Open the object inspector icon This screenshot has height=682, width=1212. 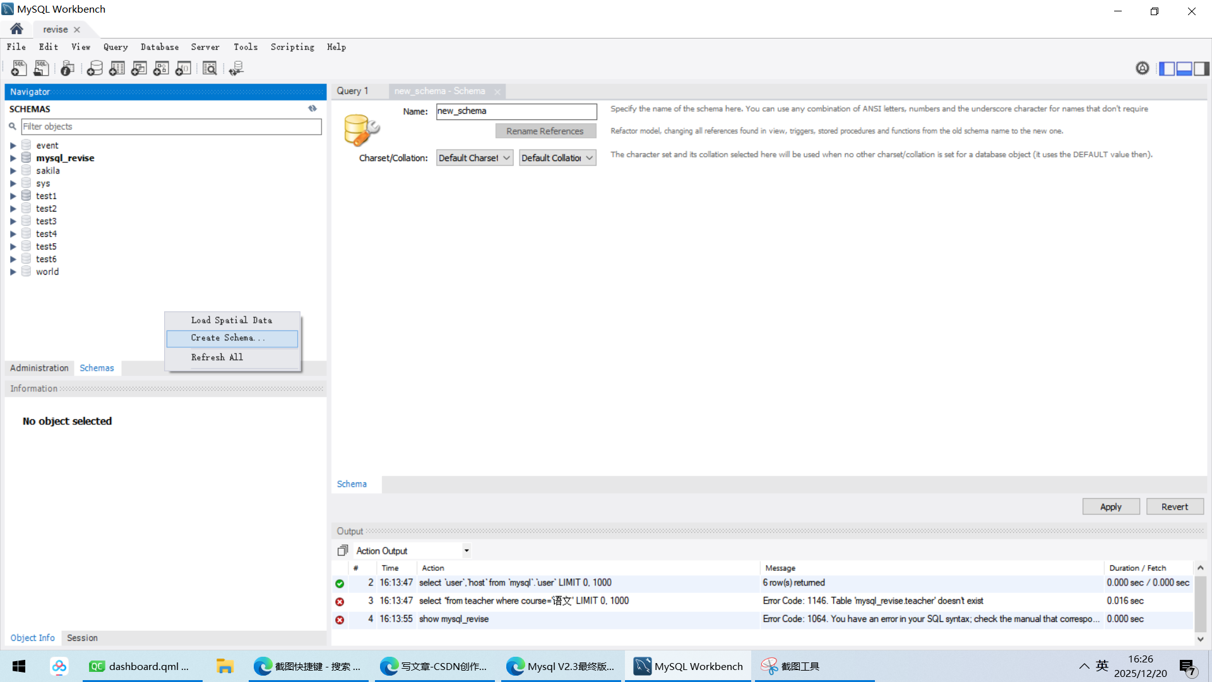pos(68,68)
